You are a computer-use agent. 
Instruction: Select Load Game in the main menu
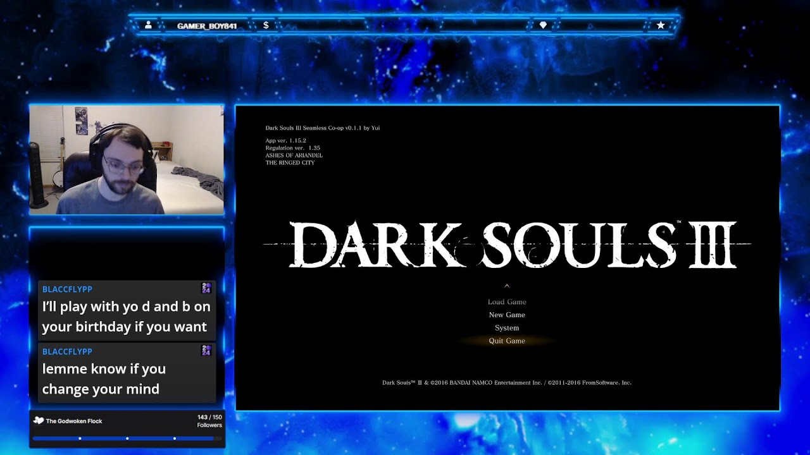coord(507,302)
